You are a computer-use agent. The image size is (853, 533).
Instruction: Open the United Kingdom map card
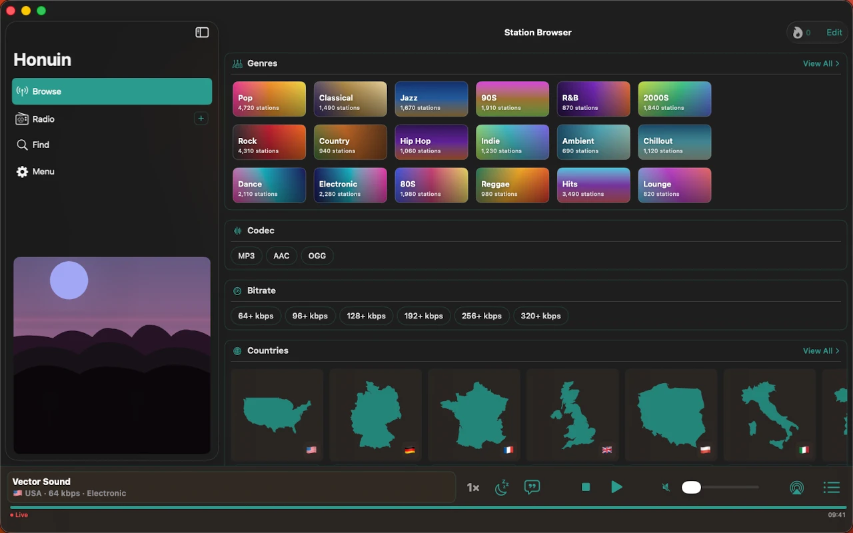(x=572, y=414)
